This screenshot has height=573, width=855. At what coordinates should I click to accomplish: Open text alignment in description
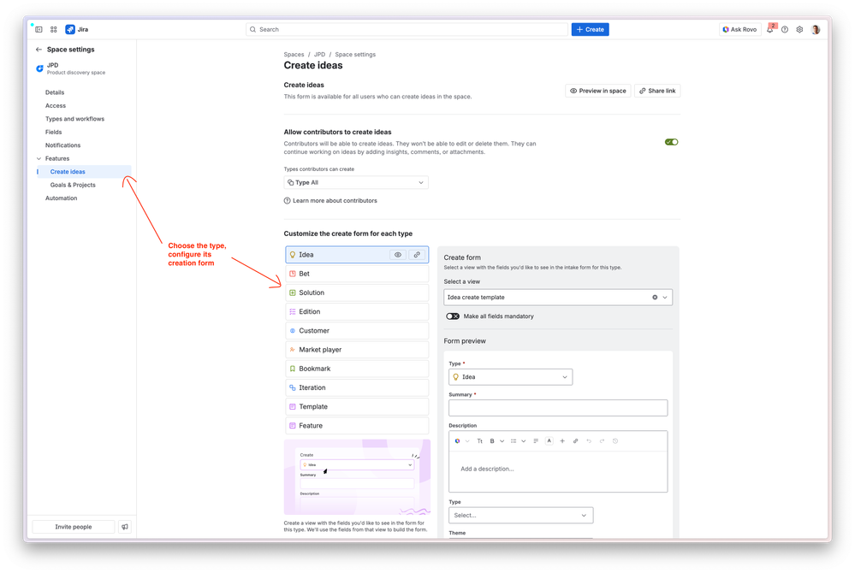(536, 441)
